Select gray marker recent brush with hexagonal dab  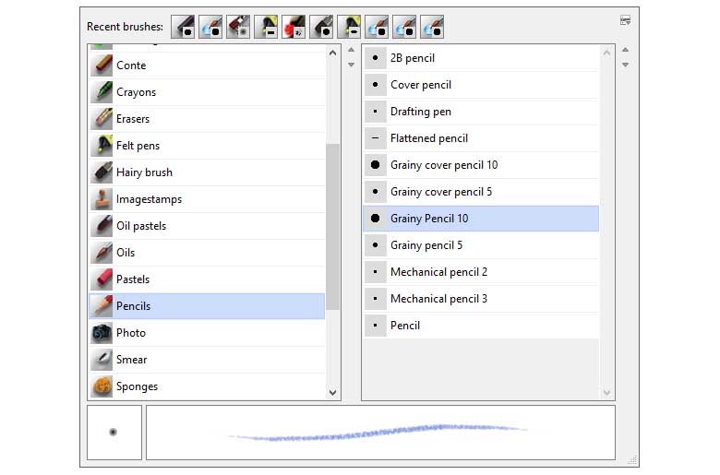pos(321,27)
